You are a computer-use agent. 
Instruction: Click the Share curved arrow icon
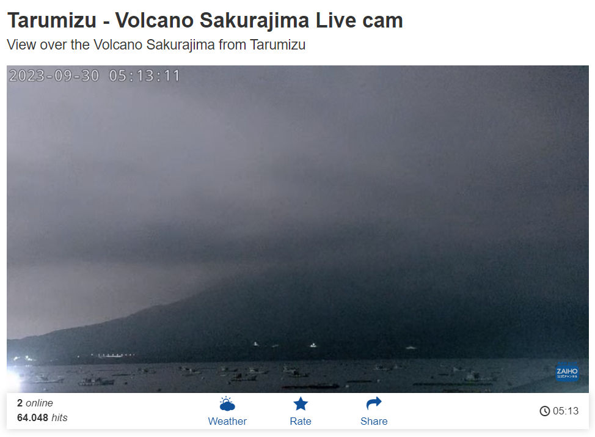click(x=374, y=403)
